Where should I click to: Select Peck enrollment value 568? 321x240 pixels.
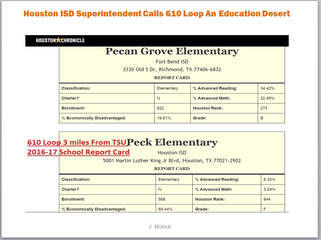coord(162,199)
